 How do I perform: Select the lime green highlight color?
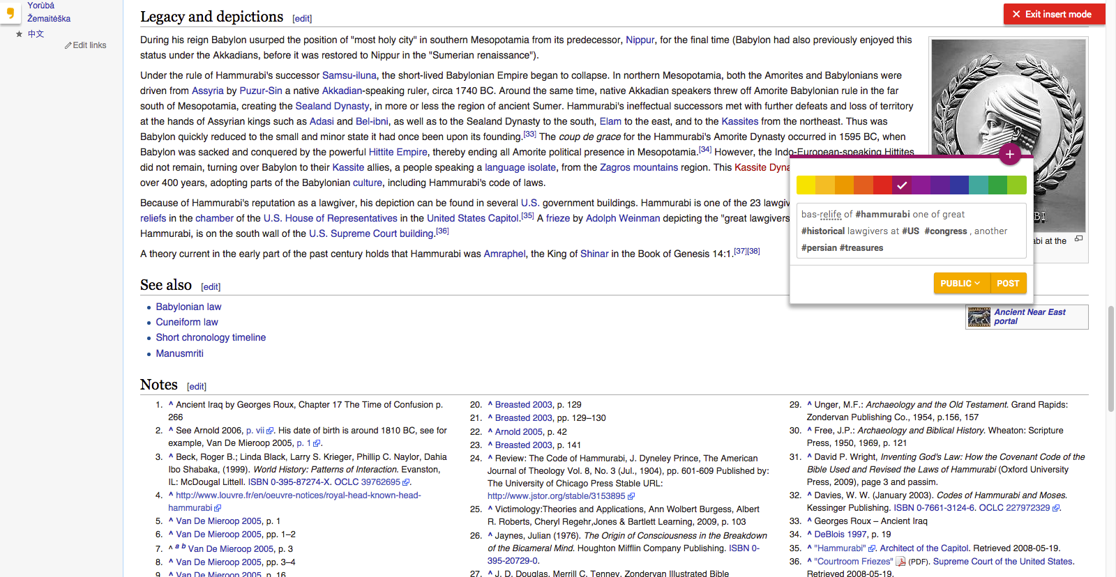click(1017, 185)
